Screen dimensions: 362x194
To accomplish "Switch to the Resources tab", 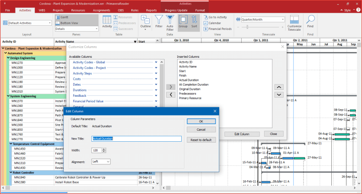I will [x=78, y=10].
